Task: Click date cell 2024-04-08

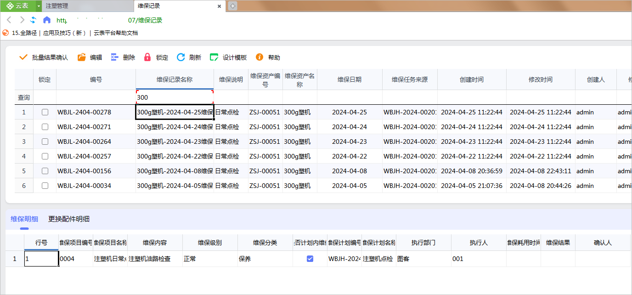Action: [350, 171]
